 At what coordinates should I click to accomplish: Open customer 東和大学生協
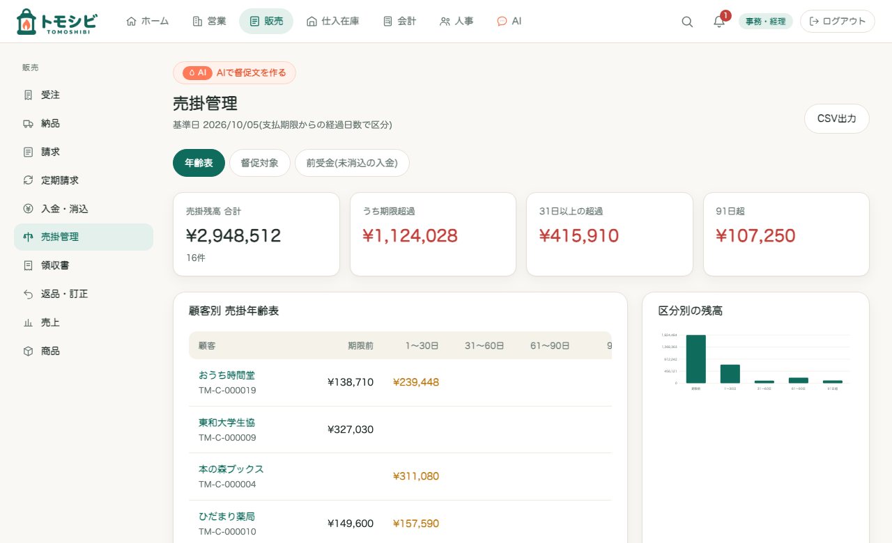point(227,423)
